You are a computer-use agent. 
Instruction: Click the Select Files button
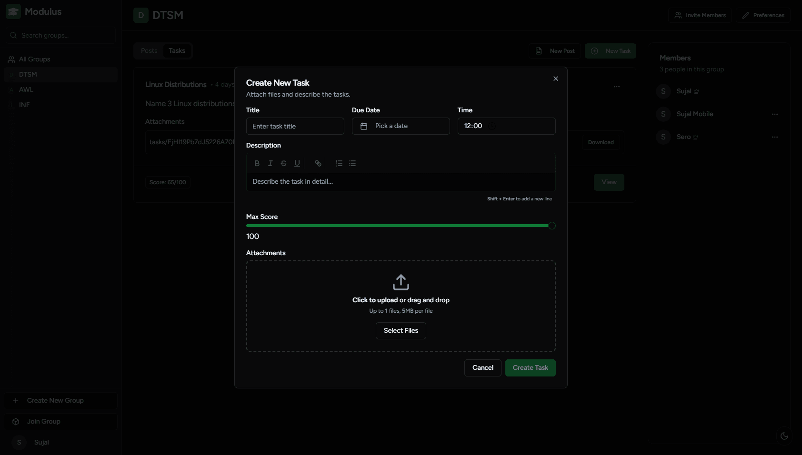[x=401, y=331]
